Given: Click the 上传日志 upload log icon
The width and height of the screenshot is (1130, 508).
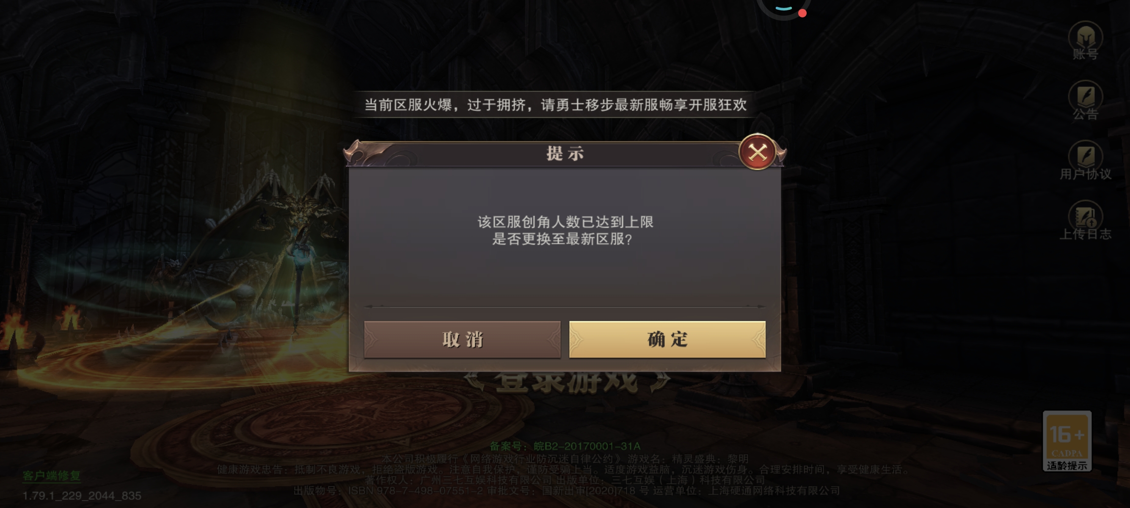Looking at the screenshot, I should (x=1085, y=220).
